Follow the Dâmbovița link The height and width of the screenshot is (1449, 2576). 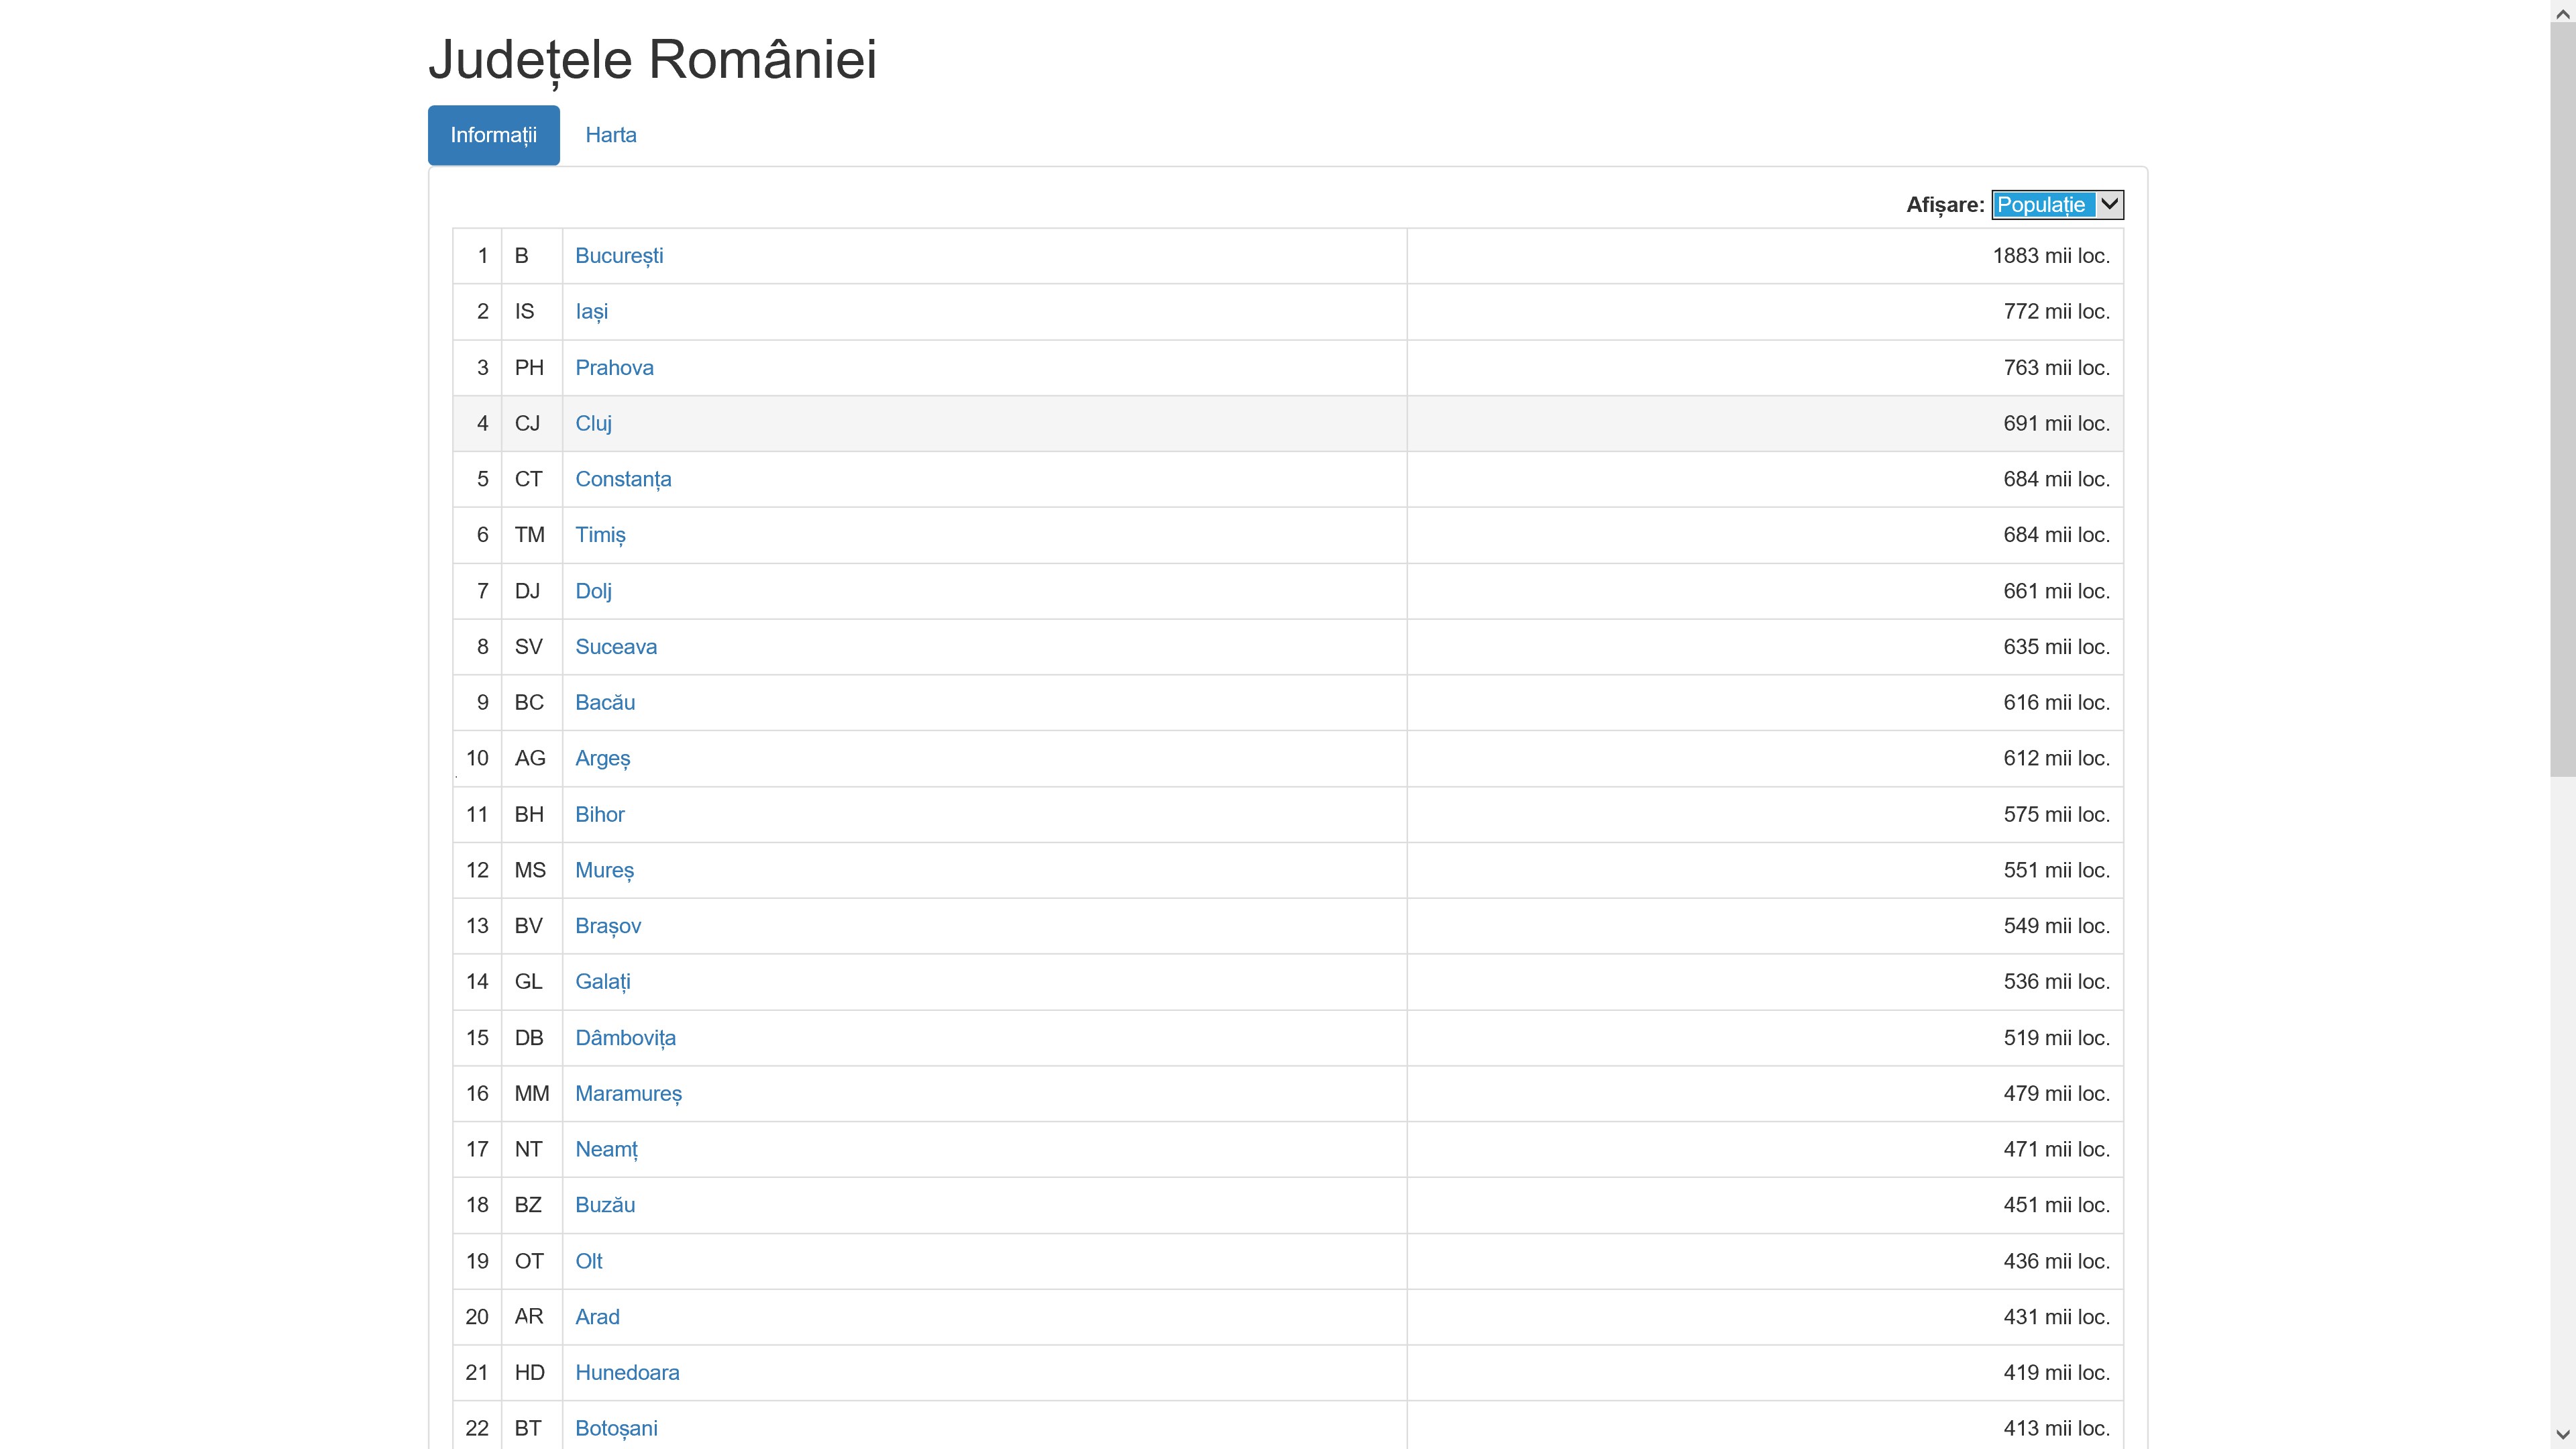pyautogui.click(x=625, y=1038)
